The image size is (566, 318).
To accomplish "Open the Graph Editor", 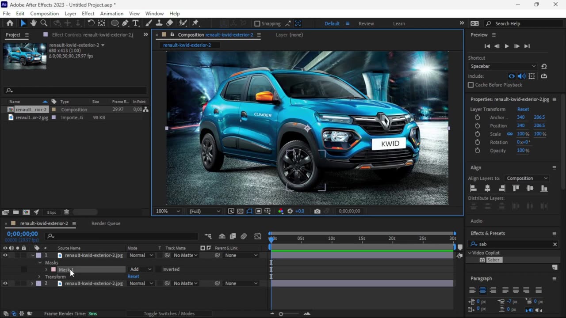I will 258,237.
